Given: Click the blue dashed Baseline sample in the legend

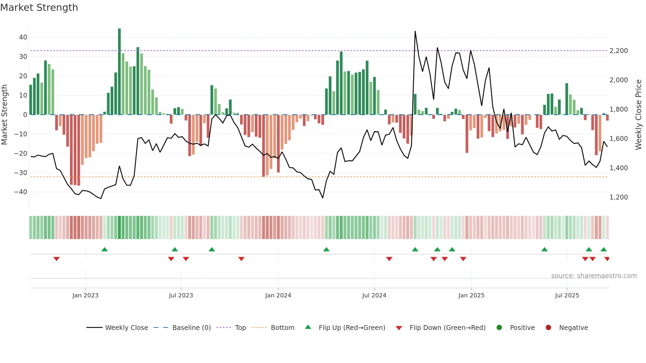Looking at the screenshot, I should 161,328.
